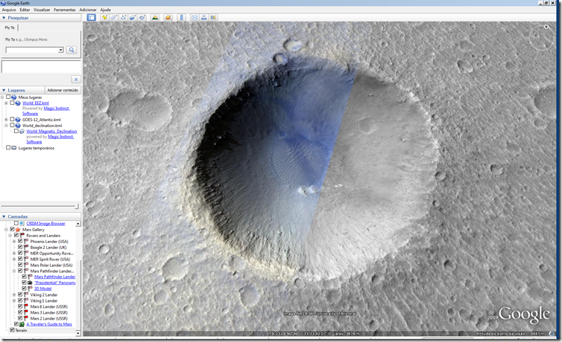
Task: Check the World_EEZ.kml checkbox
Action: (12, 103)
